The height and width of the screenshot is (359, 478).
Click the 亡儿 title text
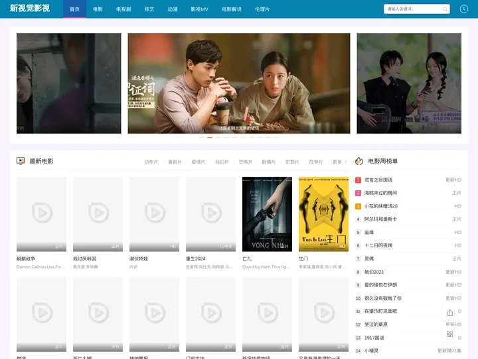pos(247,259)
